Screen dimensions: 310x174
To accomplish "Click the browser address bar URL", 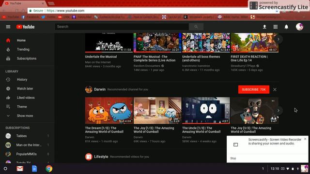I will tap(65, 11).
